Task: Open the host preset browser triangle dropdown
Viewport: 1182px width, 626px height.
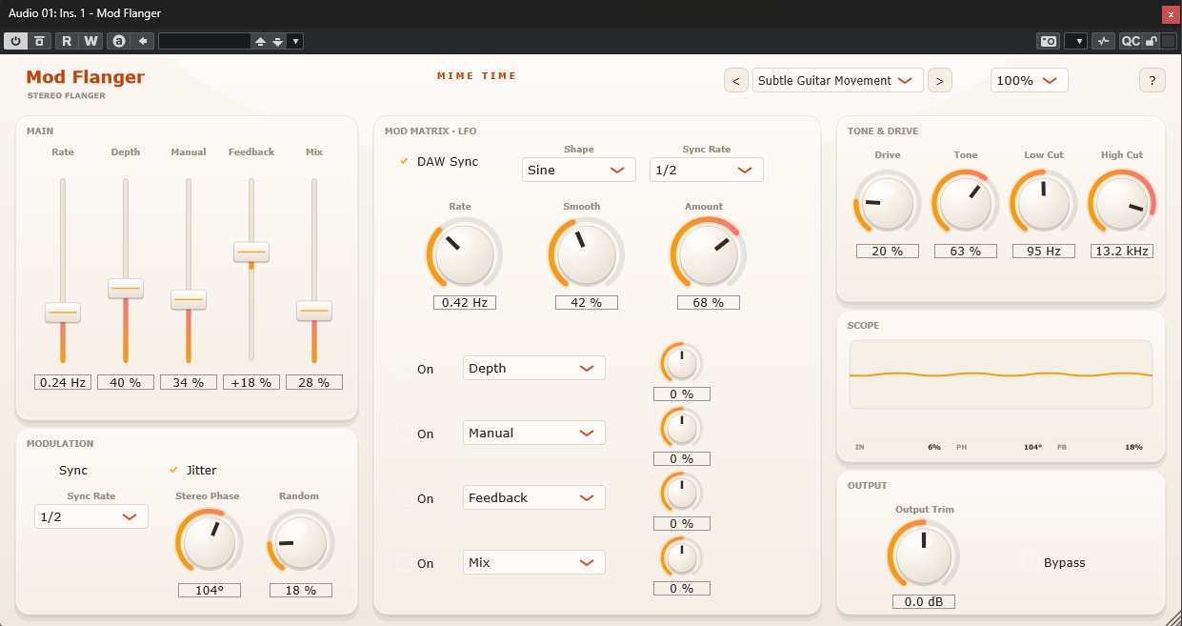Action: pyautogui.click(x=295, y=41)
